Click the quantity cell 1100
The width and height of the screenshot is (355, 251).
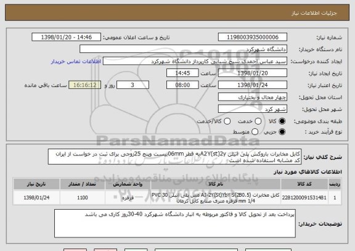pos(83,197)
